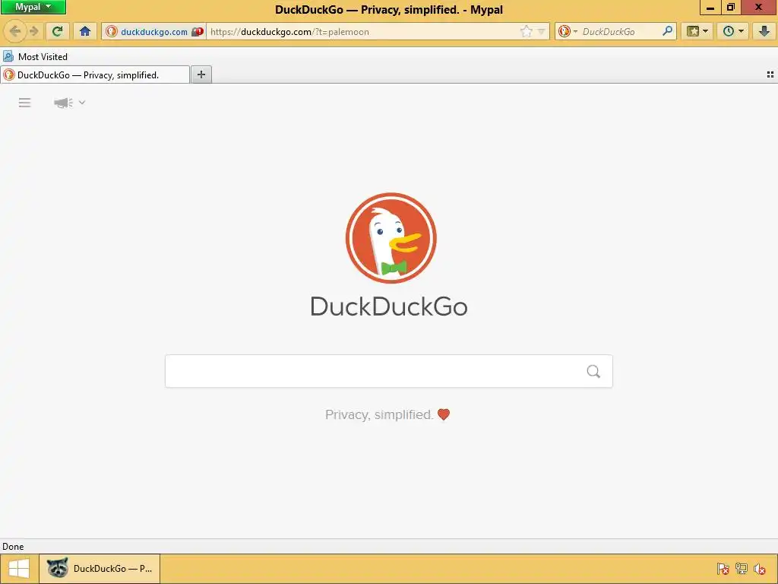Viewport: 778px width, 584px height.
Task: Open the Mypal application menu
Action: point(33,7)
